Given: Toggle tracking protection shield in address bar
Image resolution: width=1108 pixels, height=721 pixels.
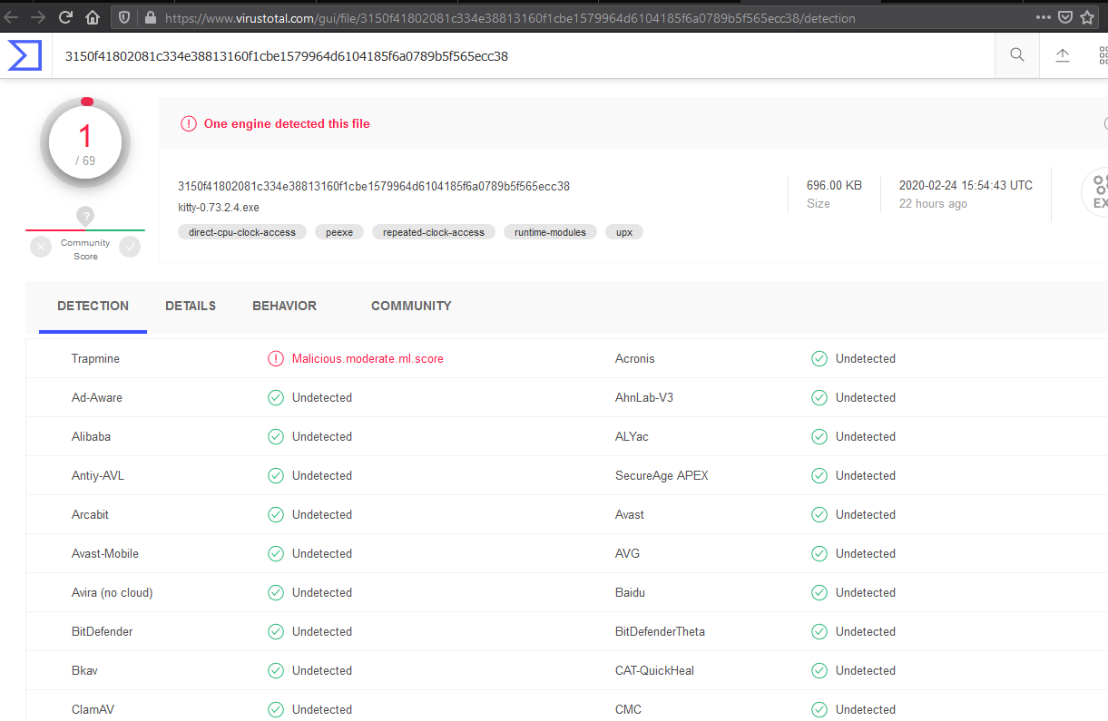Looking at the screenshot, I should [123, 16].
